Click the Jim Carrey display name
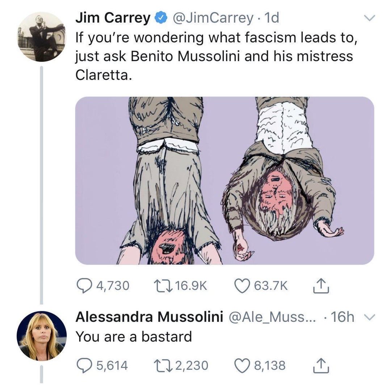The image size is (391, 385). pos(113,18)
